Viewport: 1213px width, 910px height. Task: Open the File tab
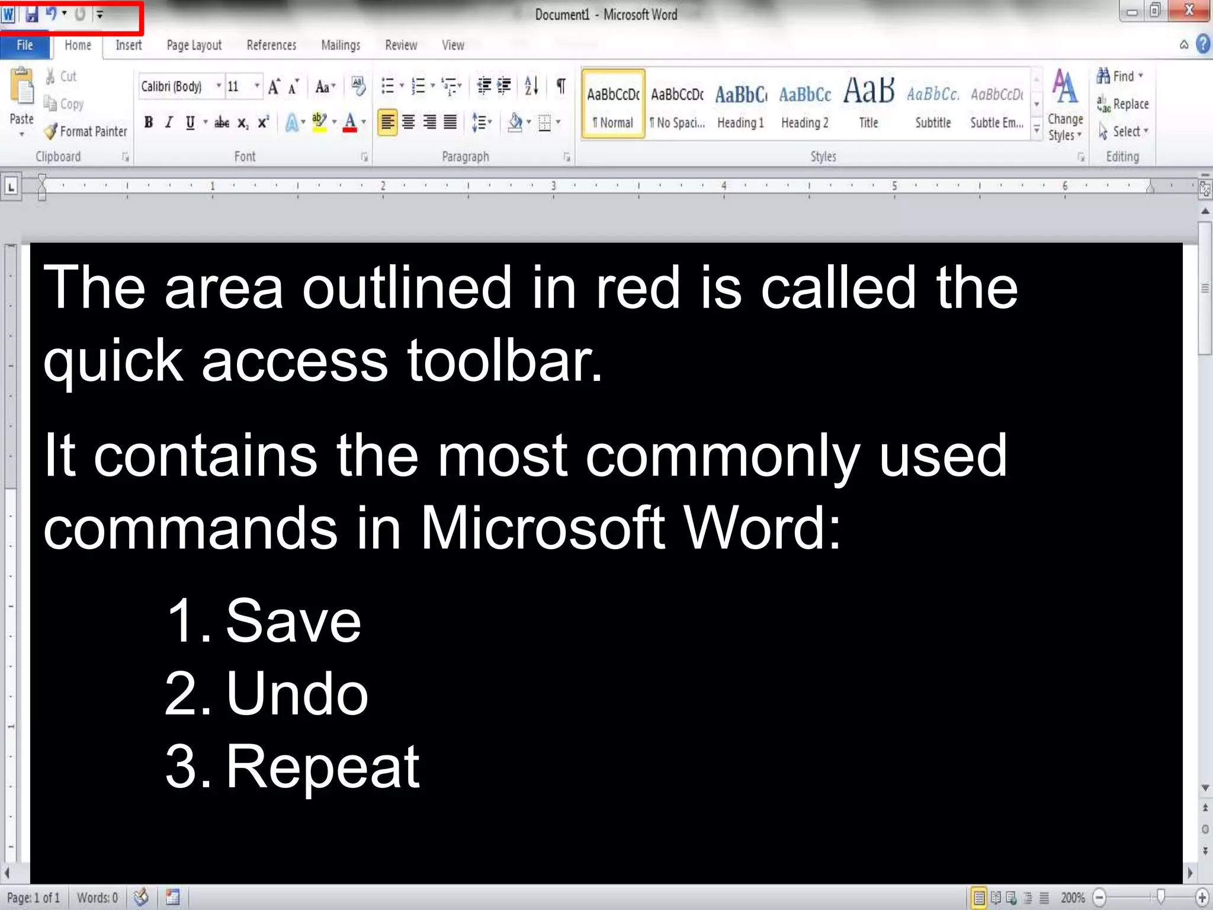24,45
